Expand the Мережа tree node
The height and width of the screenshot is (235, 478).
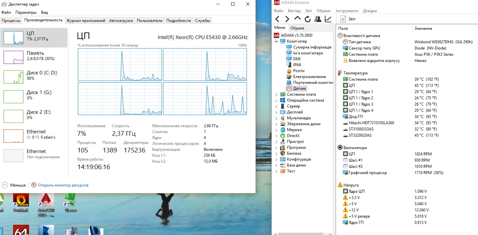[x=276, y=130]
